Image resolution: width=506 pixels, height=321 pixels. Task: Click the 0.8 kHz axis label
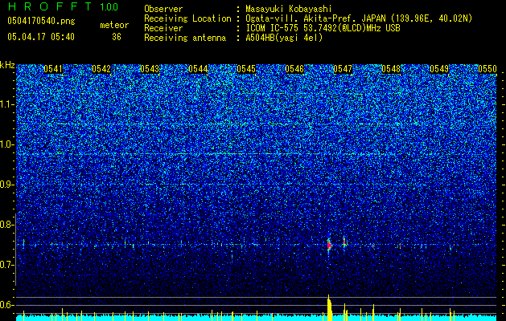tap(7, 225)
